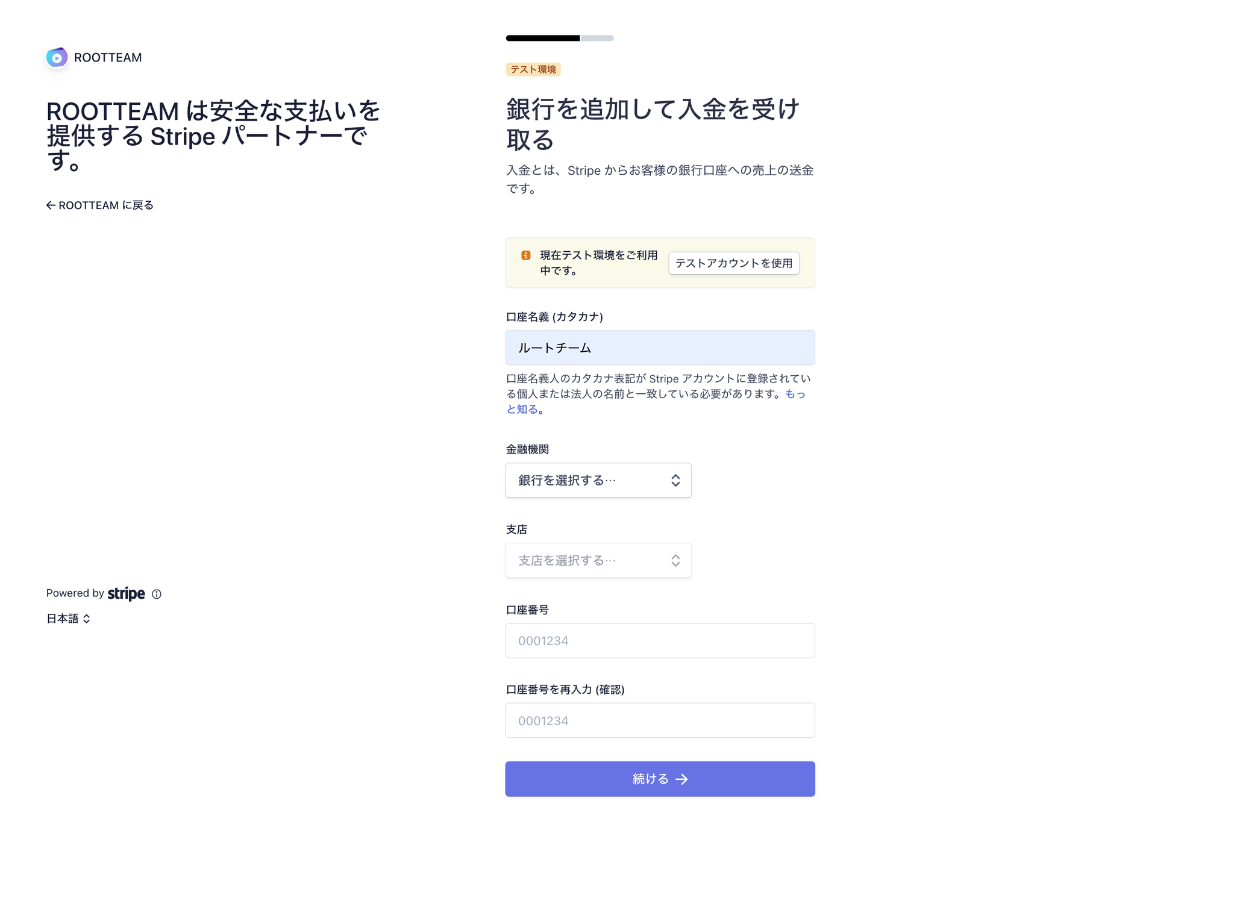Screen dimensions: 1234x924
Task: Click the ROOTTEAM logo icon
Action: [x=57, y=58]
